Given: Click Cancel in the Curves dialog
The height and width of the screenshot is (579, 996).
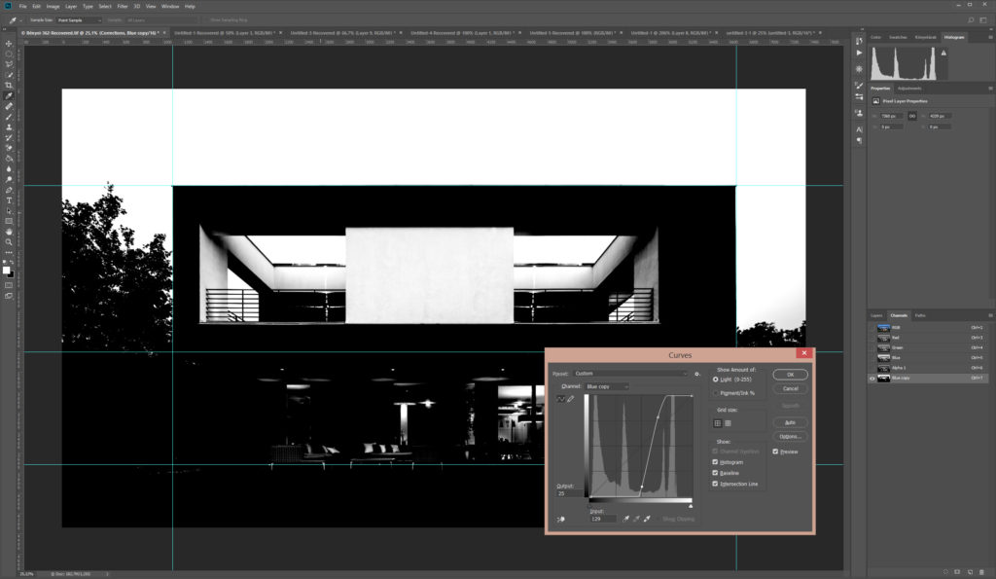Looking at the screenshot, I should pos(790,388).
